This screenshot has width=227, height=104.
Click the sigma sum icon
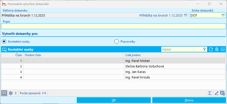click(210, 93)
